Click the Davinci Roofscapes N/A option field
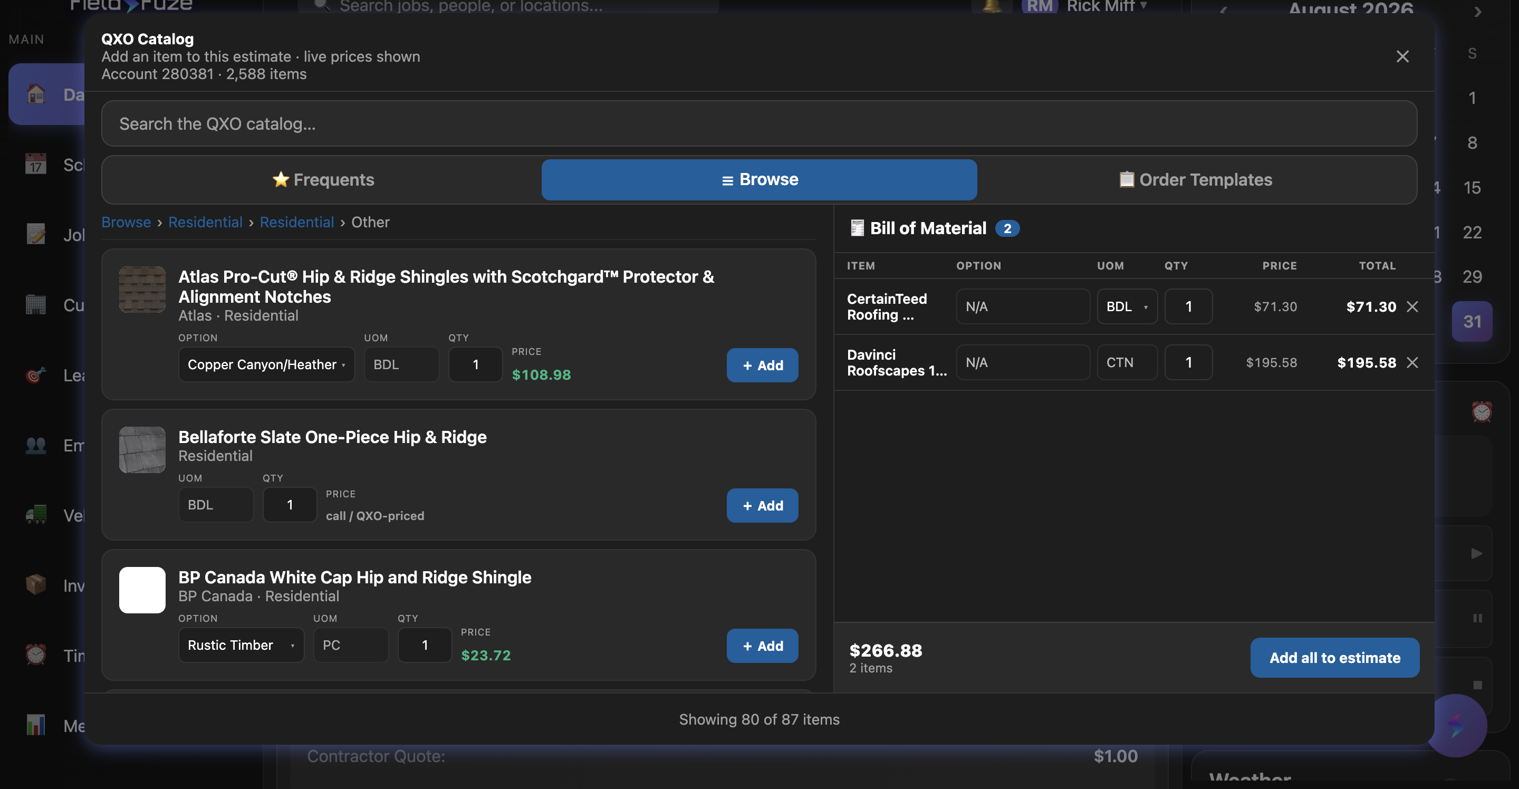 point(1023,363)
